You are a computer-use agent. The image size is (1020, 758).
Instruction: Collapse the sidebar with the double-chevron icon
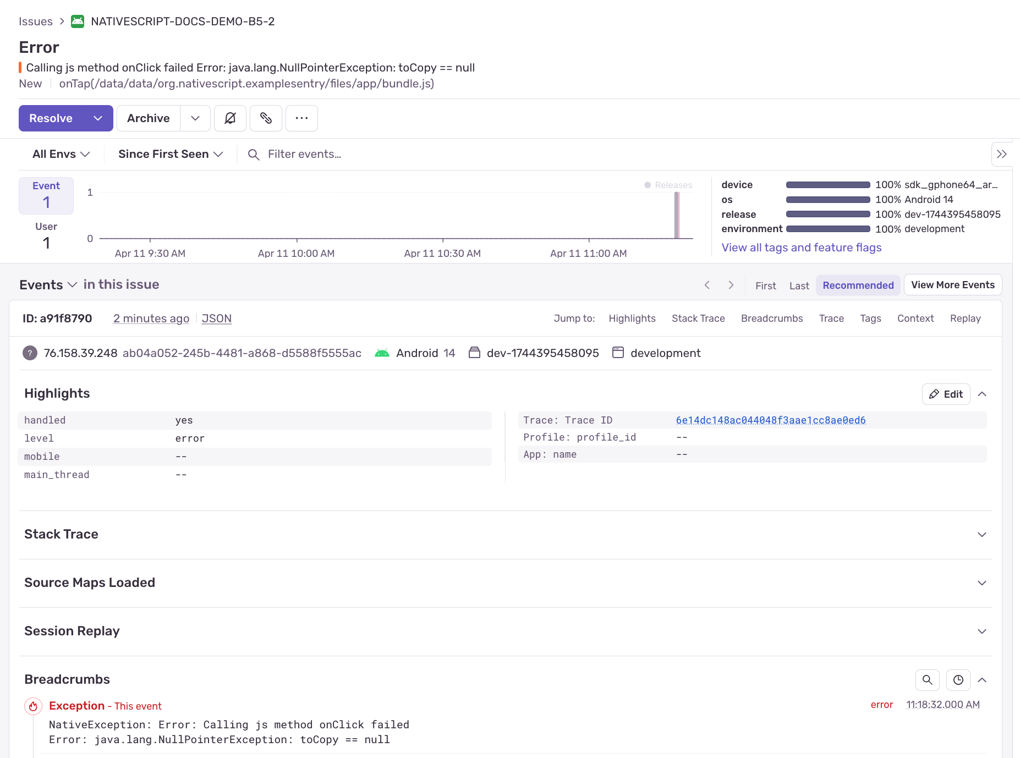tap(1002, 154)
